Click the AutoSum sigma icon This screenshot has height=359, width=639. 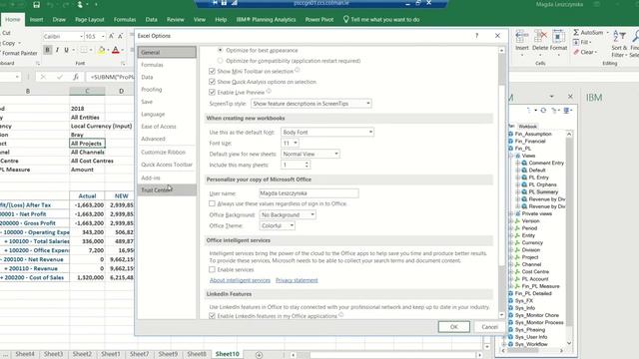click(576, 32)
